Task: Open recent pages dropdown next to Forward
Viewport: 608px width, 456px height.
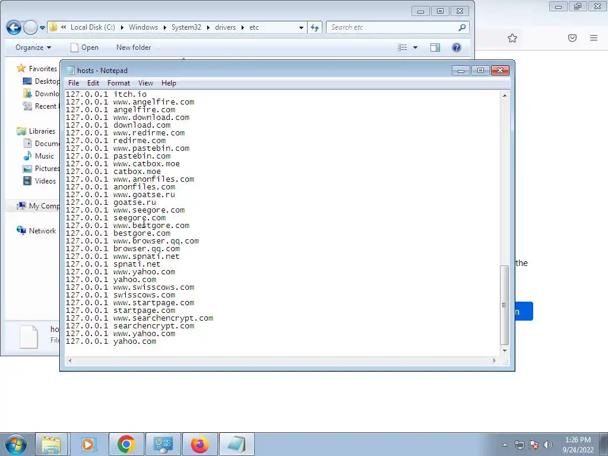Action: click(x=42, y=27)
